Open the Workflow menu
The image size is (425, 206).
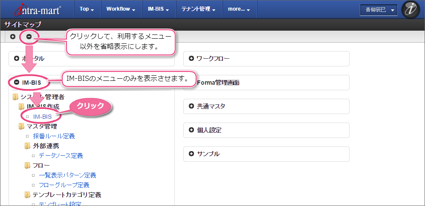coord(121,9)
